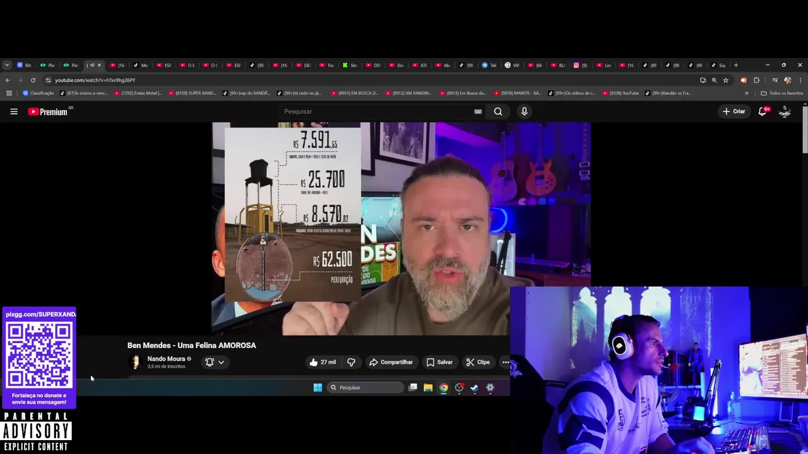The height and width of the screenshot is (454, 808).
Task: Open the Classificação bookmark
Action: pos(38,93)
